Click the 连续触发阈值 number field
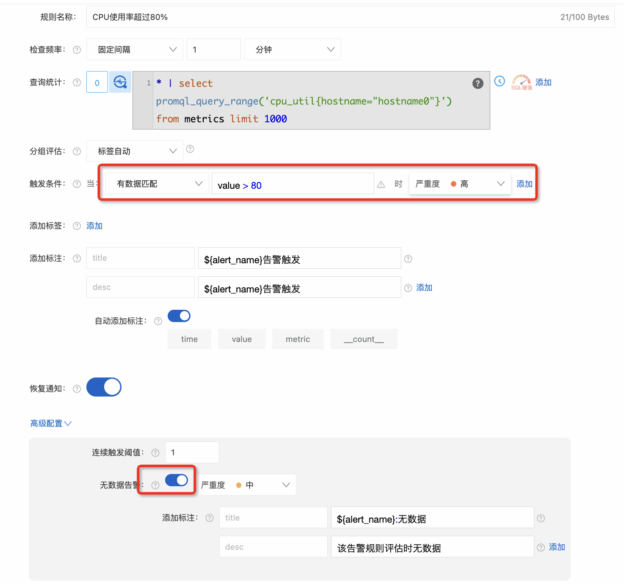The height and width of the screenshot is (584, 624). coord(192,452)
